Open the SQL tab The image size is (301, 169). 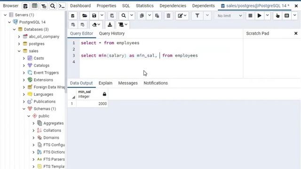click(126, 6)
